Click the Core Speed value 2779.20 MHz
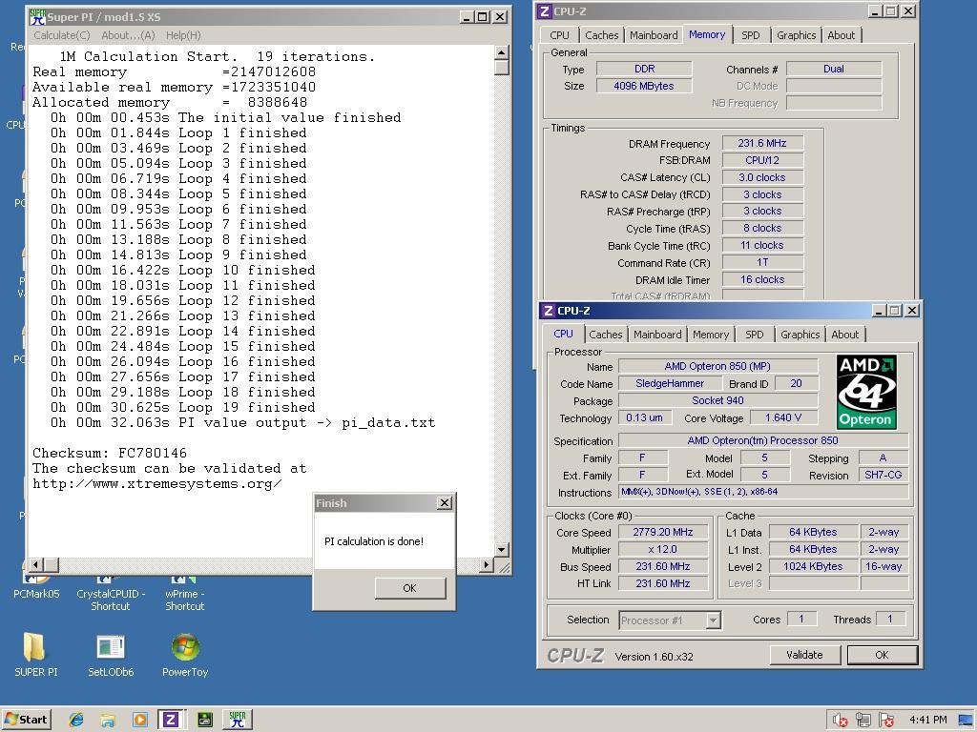The width and height of the screenshot is (977, 732). (x=663, y=532)
